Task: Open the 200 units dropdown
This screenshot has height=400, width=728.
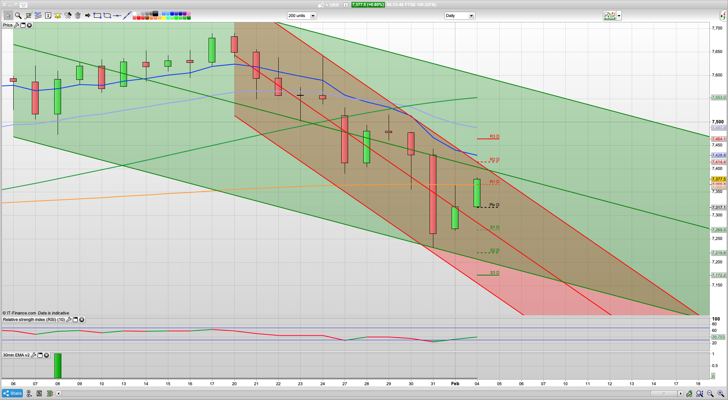Action: click(313, 16)
